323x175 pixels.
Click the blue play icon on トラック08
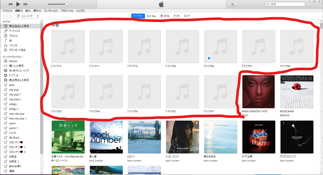click(209, 58)
